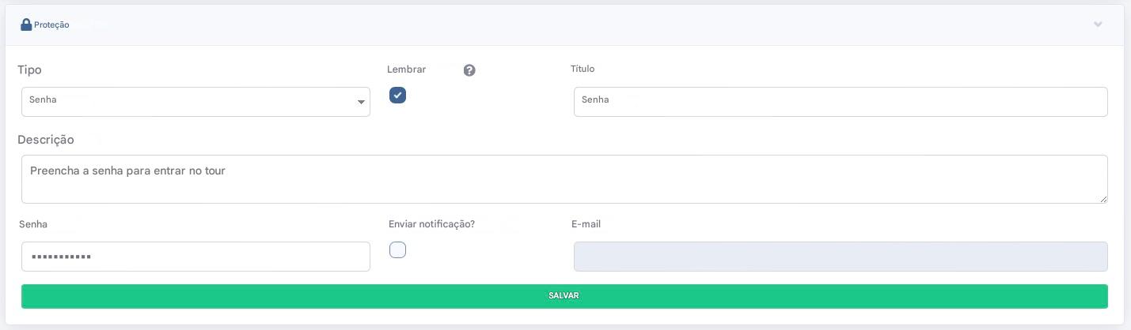Click the E-mail field label

click(x=586, y=224)
